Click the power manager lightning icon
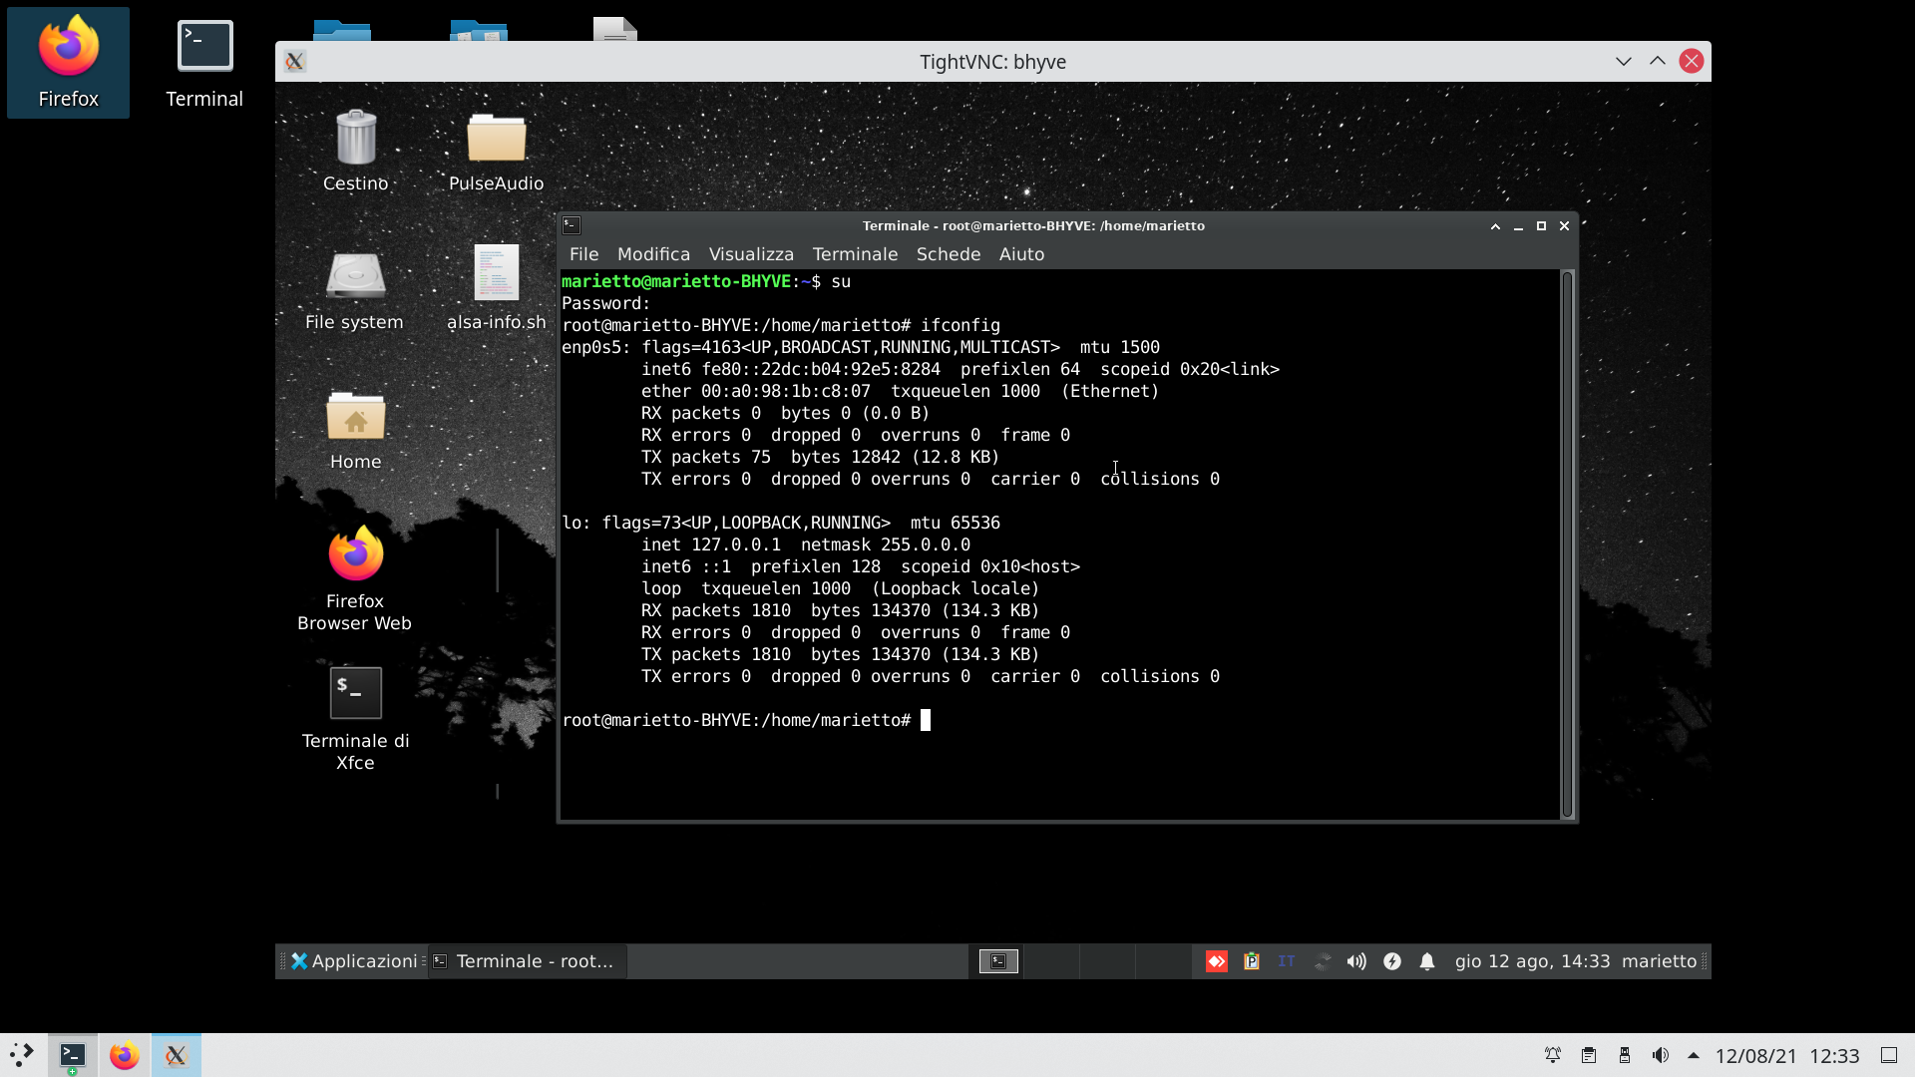The image size is (1915, 1077). 1392,961
